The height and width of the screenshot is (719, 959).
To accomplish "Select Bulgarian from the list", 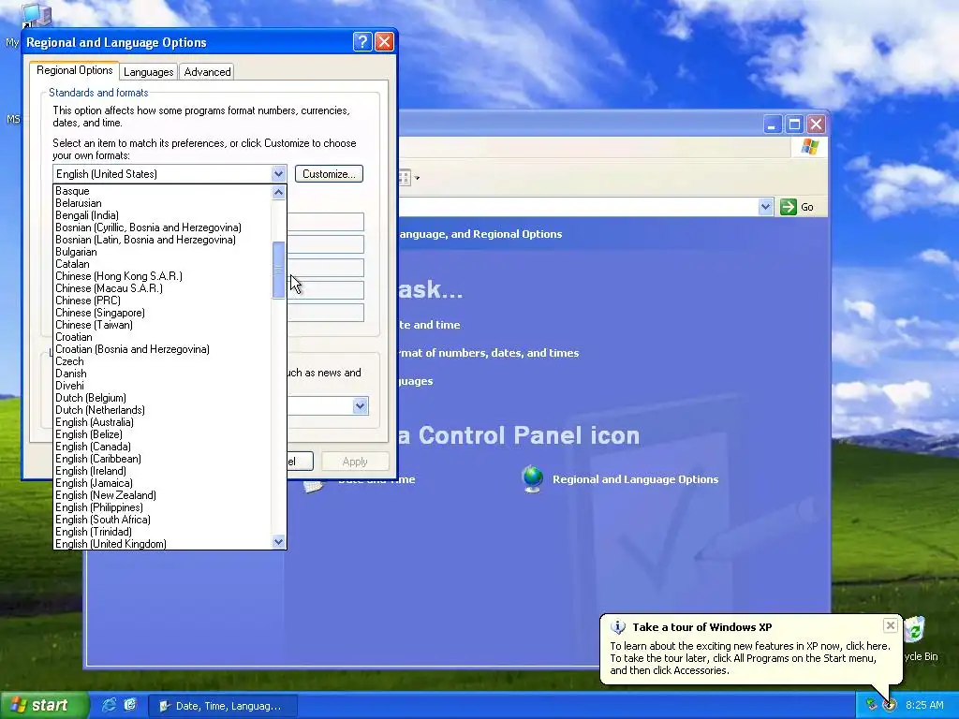I will tap(162, 252).
